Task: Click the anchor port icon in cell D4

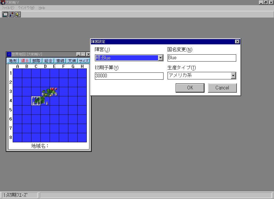Action: click(47, 103)
